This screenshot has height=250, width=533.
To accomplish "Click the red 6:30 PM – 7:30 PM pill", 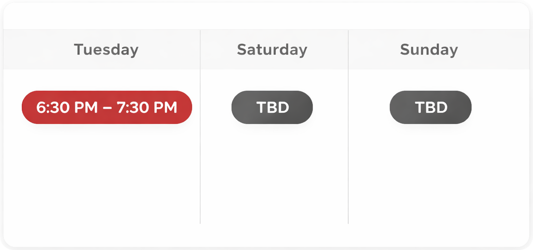I will pyautogui.click(x=107, y=107).
